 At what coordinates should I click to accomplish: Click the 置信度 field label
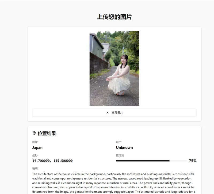pos(120,155)
